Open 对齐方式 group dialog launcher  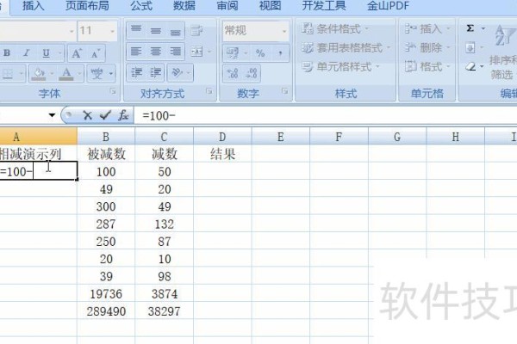(209, 91)
